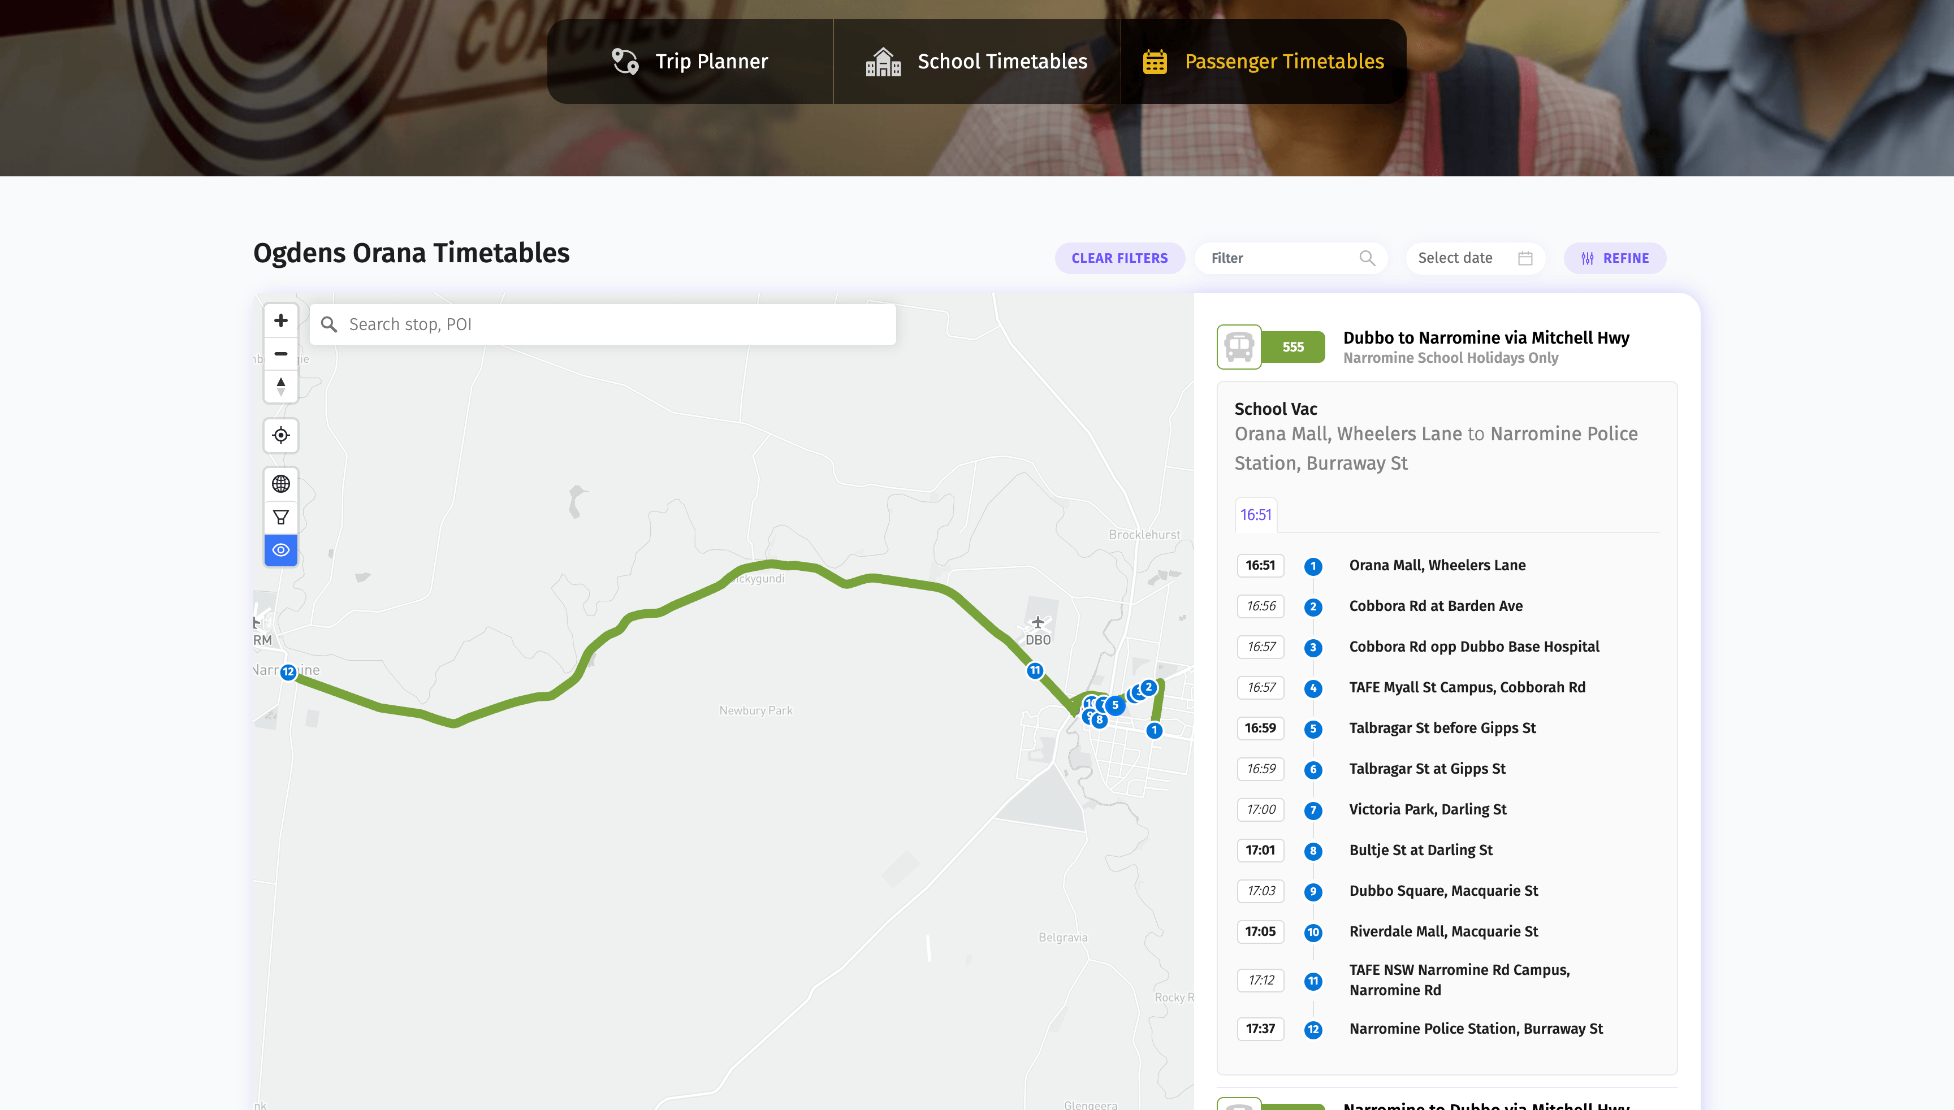
Task: Click the 16:51 departure time box
Action: click(1260, 566)
